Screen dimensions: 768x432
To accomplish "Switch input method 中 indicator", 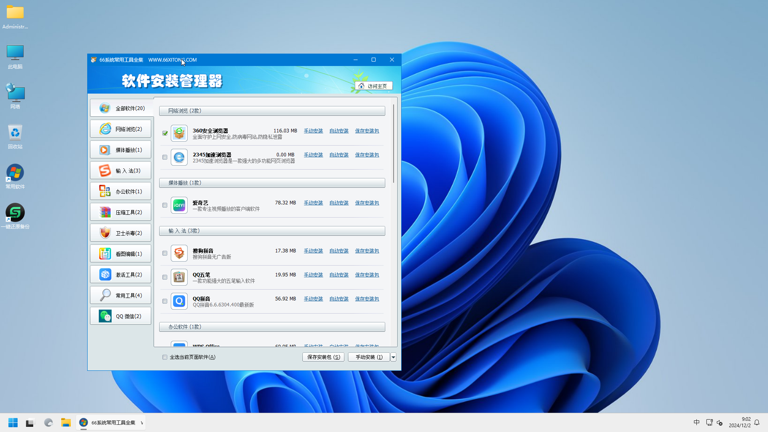I will click(x=696, y=422).
